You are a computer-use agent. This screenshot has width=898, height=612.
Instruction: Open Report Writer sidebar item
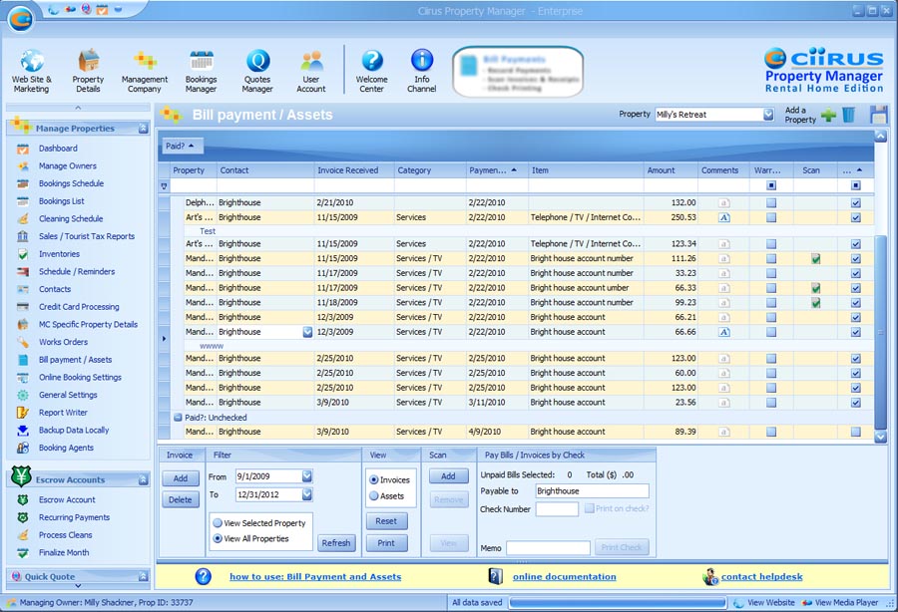click(x=63, y=413)
